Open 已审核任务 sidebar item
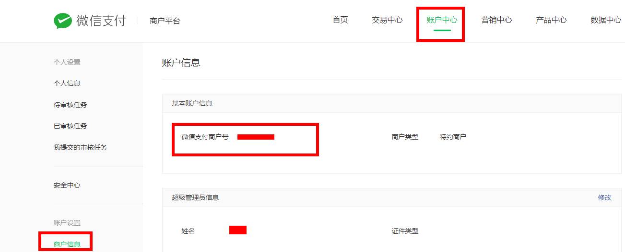Image resolution: width=625 pixels, height=252 pixels. [70, 126]
